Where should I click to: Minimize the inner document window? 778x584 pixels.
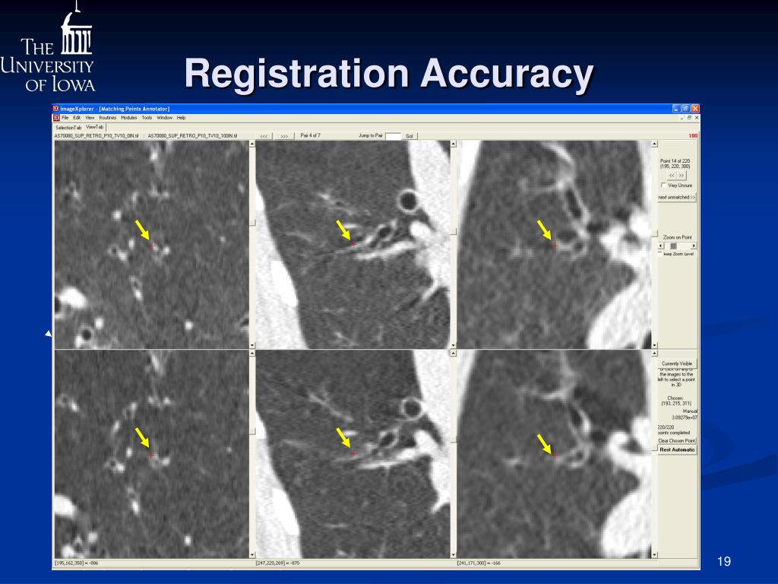[x=682, y=118]
